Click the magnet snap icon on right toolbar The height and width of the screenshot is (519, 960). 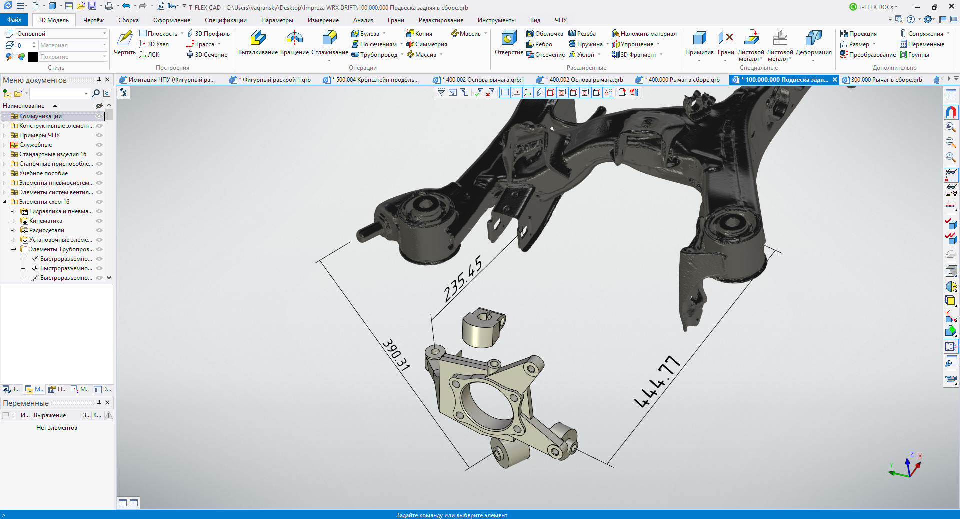[x=951, y=112]
